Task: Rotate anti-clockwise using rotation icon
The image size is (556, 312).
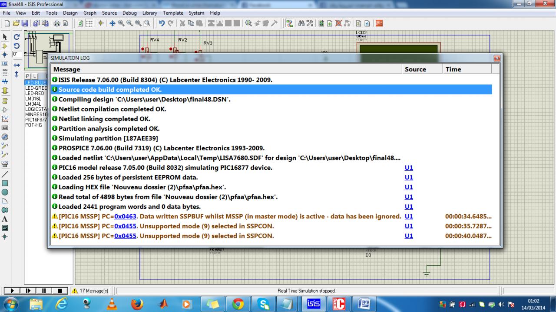Action: click(x=17, y=46)
